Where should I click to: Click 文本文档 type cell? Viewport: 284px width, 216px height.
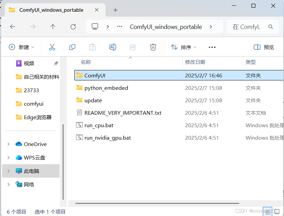pos(255,113)
